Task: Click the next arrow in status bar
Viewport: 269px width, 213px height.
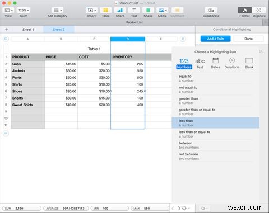Action: (179, 208)
